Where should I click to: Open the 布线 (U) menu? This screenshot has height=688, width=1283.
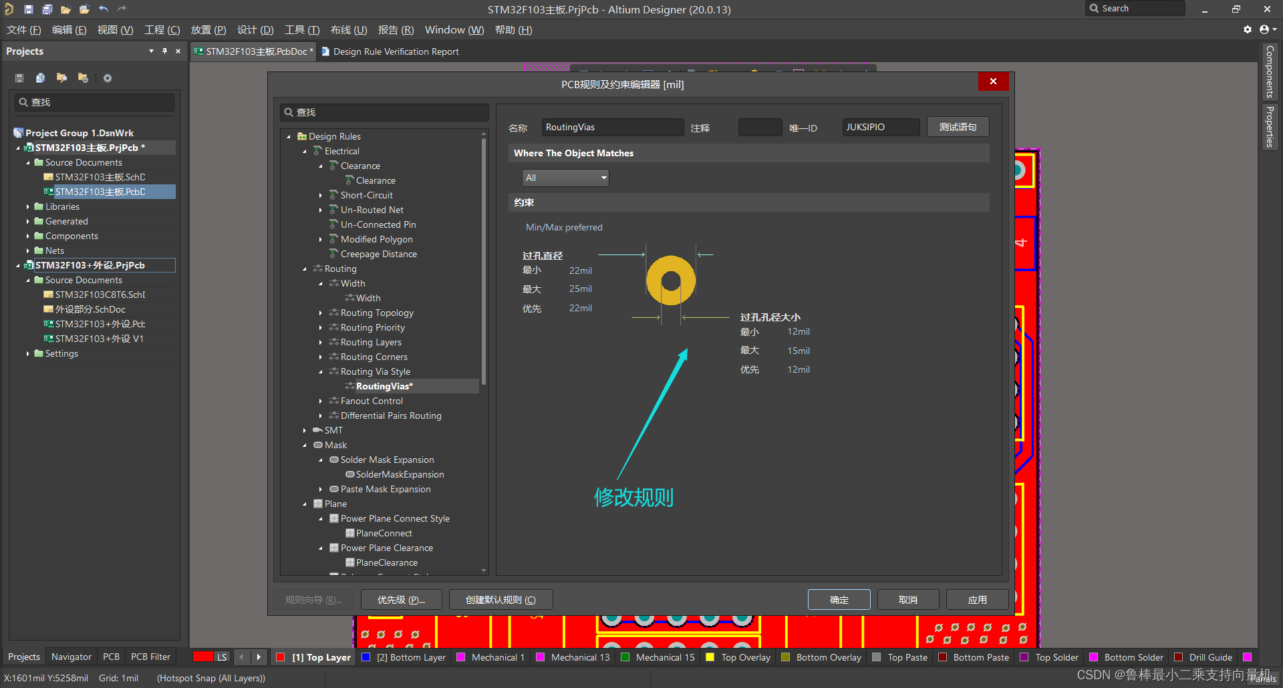(x=349, y=30)
